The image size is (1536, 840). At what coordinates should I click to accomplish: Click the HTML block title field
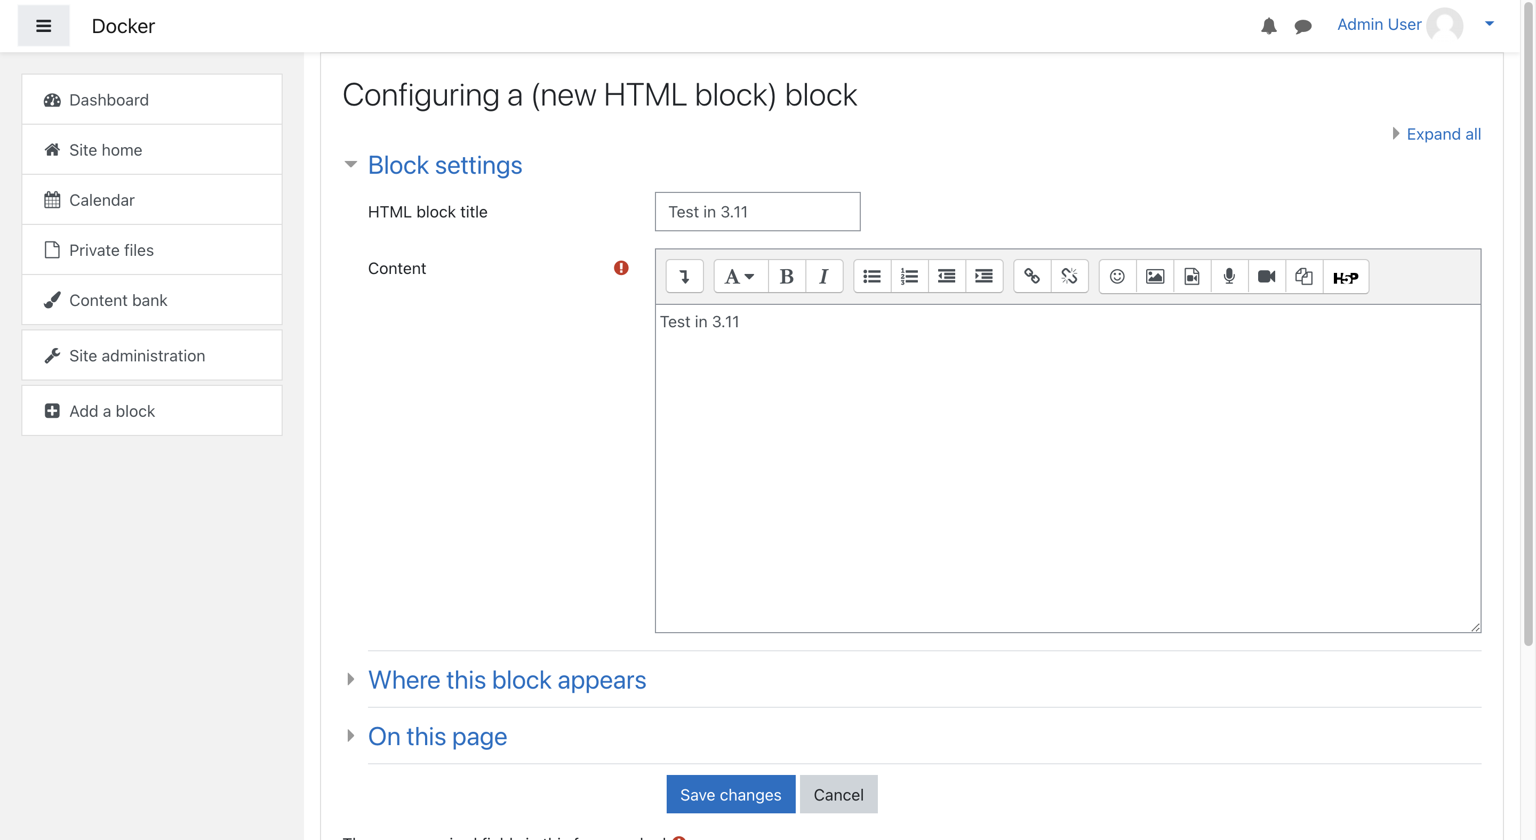coord(757,212)
